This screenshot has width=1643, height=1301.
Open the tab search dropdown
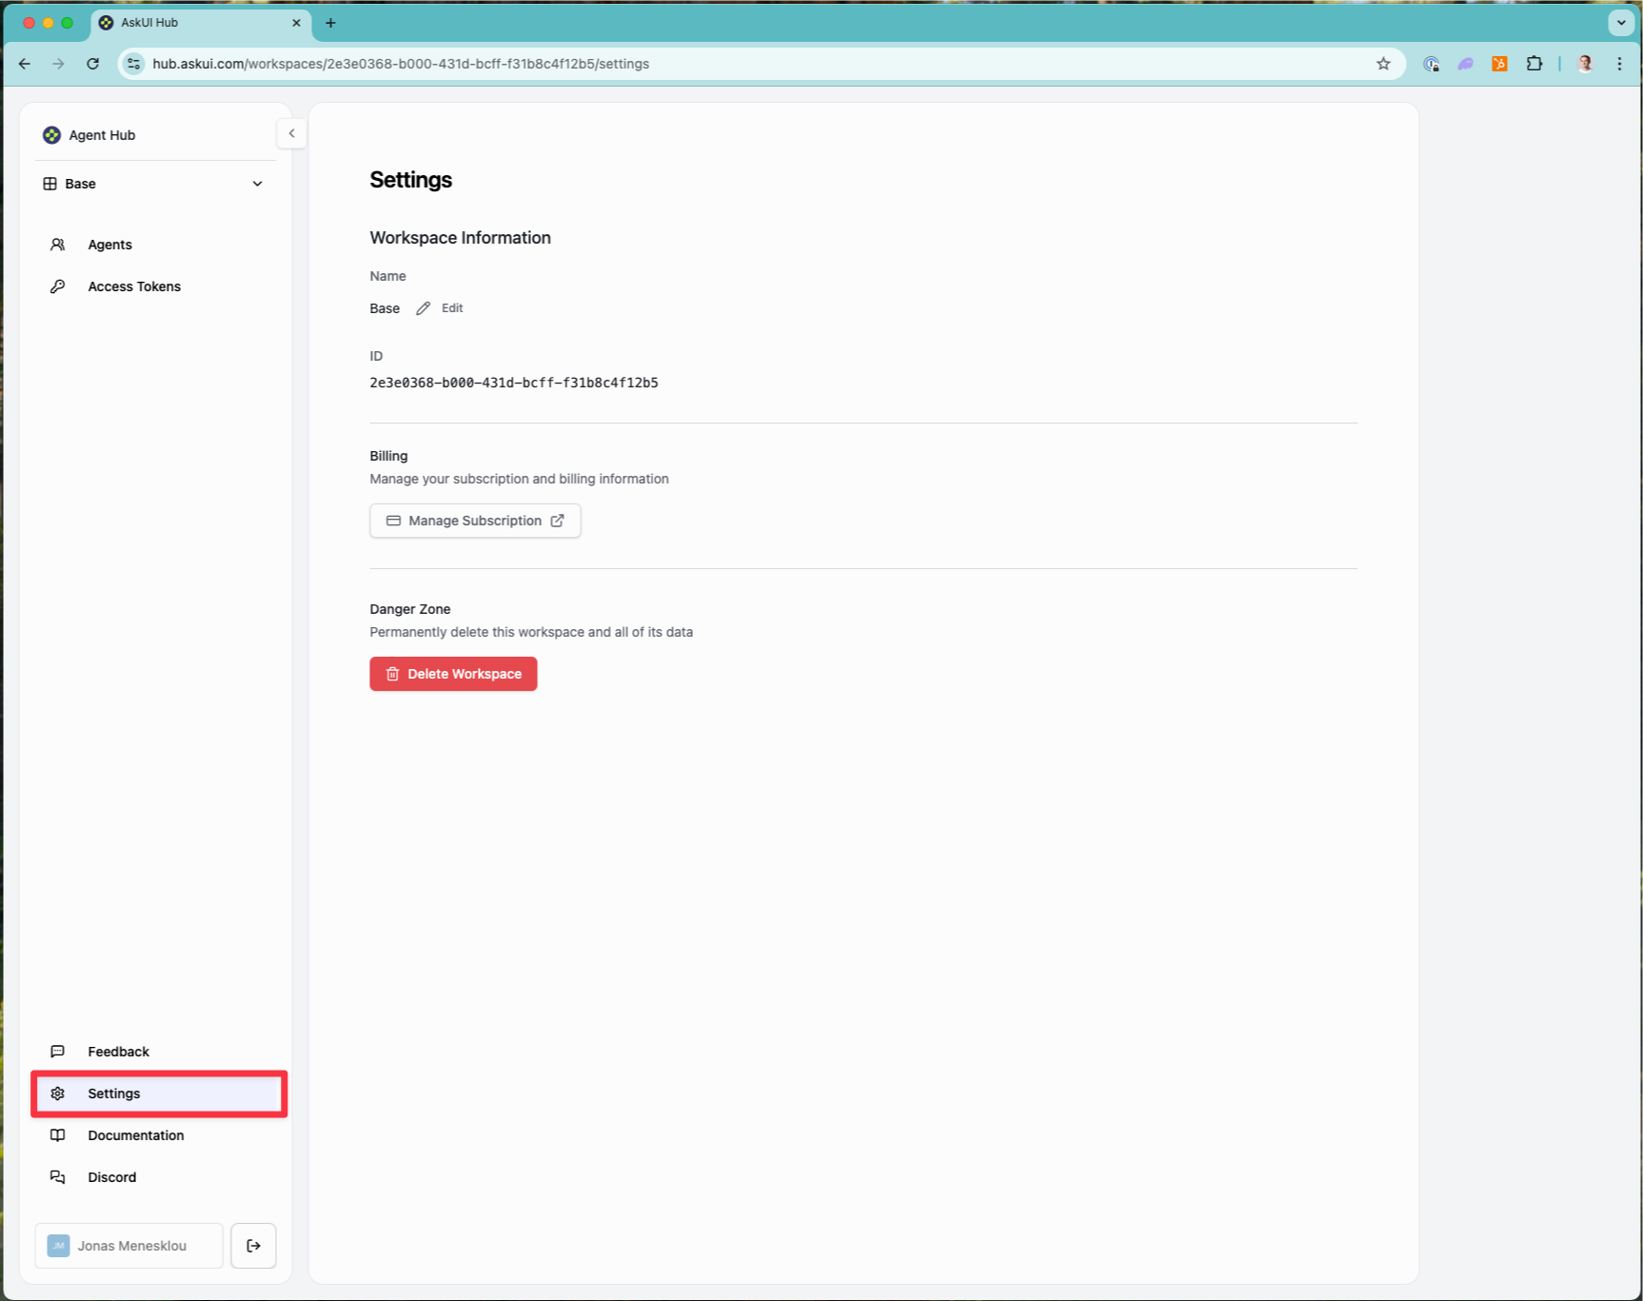point(1621,23)
